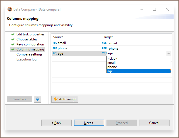The image size is (179, 138).
Task: Click the orange star Auto assign icon
Action: click(x=56, y=99)
